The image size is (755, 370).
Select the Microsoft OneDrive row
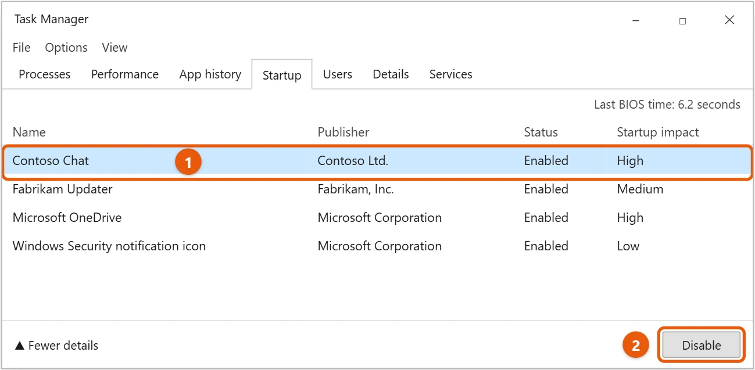[377, 218]
